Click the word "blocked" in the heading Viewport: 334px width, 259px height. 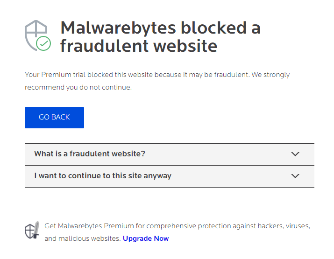pyautogui.click(x=213, y=28)
